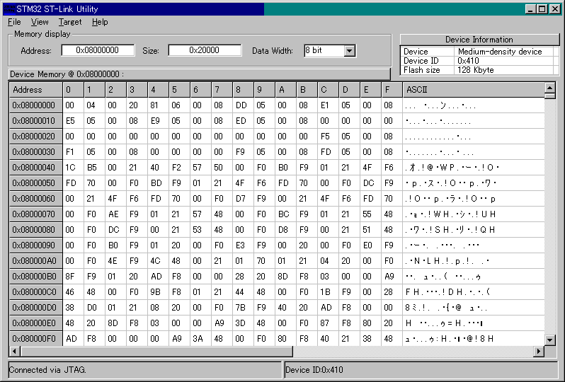The height and width of the screenshot is (382, 565).
Task: Select row address 0x08000000
Action: pos(35,105)
